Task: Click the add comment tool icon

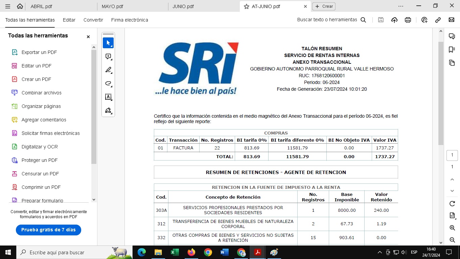Action: click(108, 57)
